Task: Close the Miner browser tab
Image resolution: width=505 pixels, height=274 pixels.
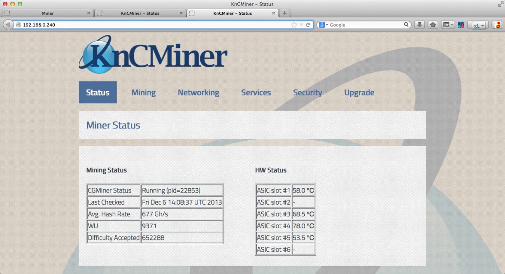Action: pos(88,13)
